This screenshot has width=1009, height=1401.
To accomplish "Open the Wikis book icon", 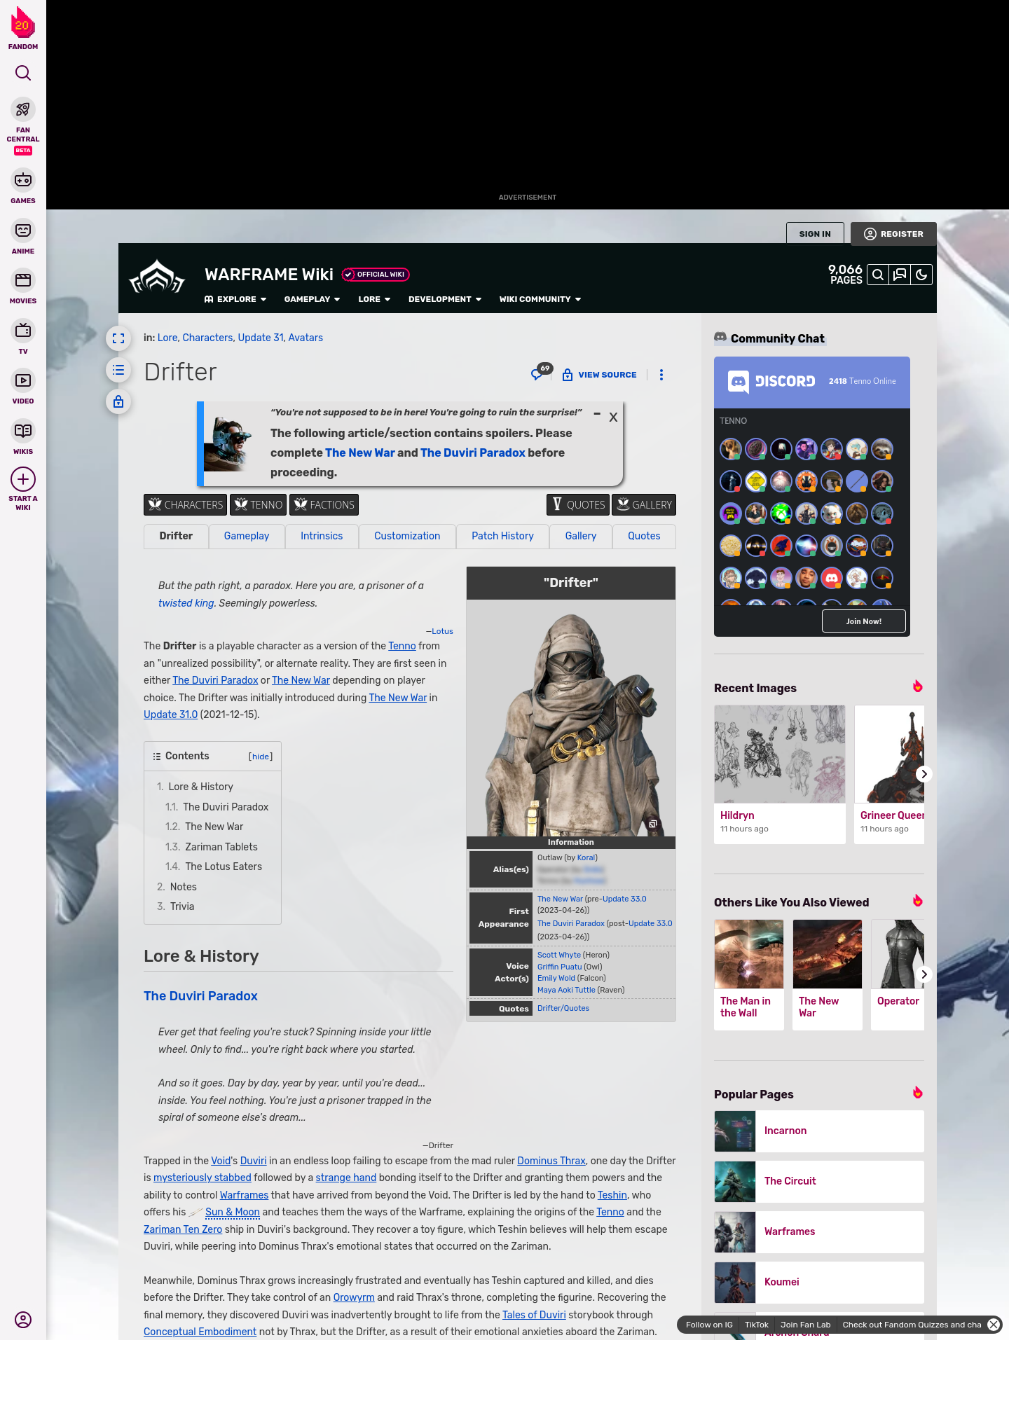I will click(x=23, y=431).
